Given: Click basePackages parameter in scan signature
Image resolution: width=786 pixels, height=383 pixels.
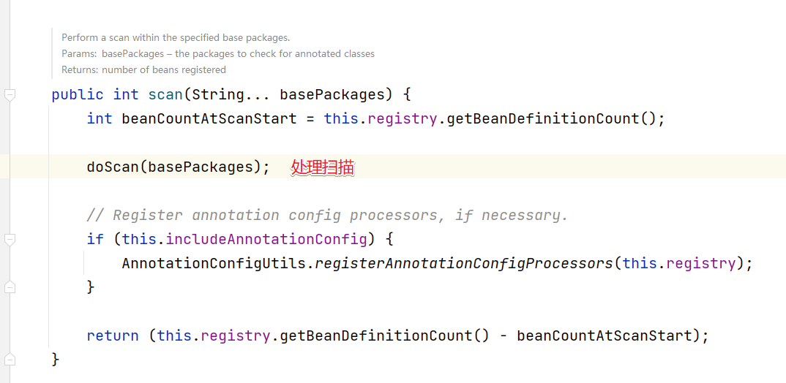Looking at the screenshot, I should tap(332, 94).
